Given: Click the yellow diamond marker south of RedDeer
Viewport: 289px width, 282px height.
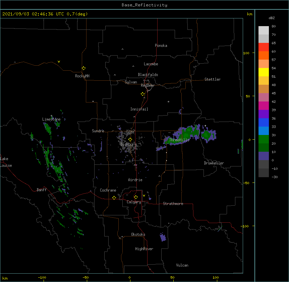Looking at the screenshot, I should pyautogui.click(x=142, y=94).
